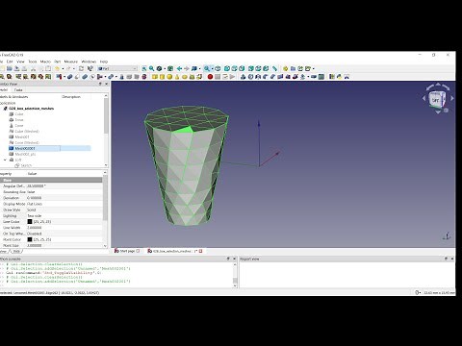Click the What's This help cursor icon
The height and width of the screenshot is (346, 462).
pos(90,68)
